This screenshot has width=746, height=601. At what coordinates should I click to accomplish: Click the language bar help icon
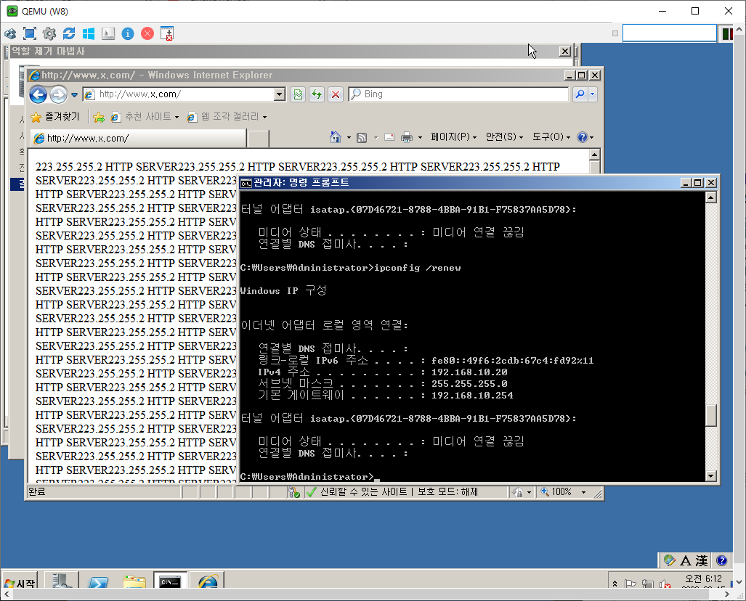[721, 560]
